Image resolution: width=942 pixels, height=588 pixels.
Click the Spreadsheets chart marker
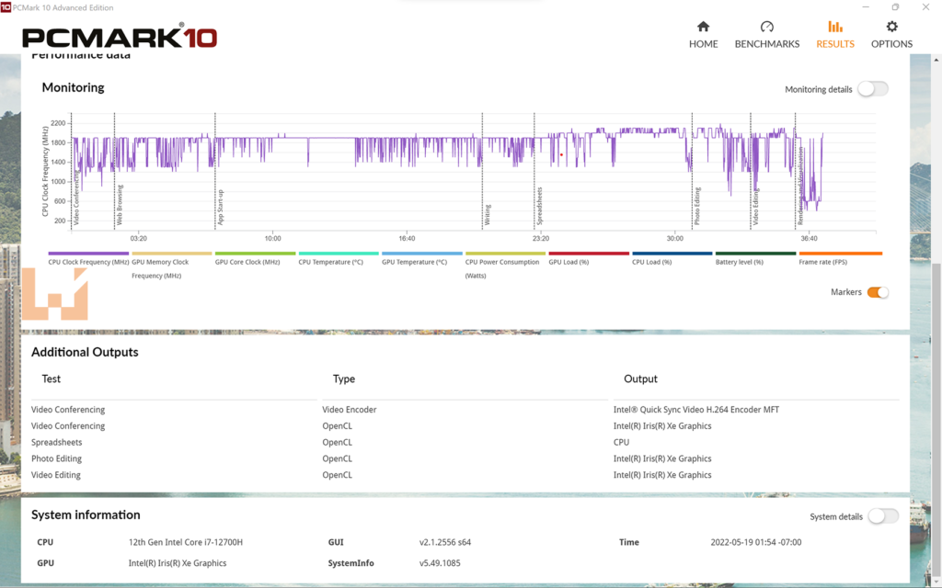coord(539,207)
